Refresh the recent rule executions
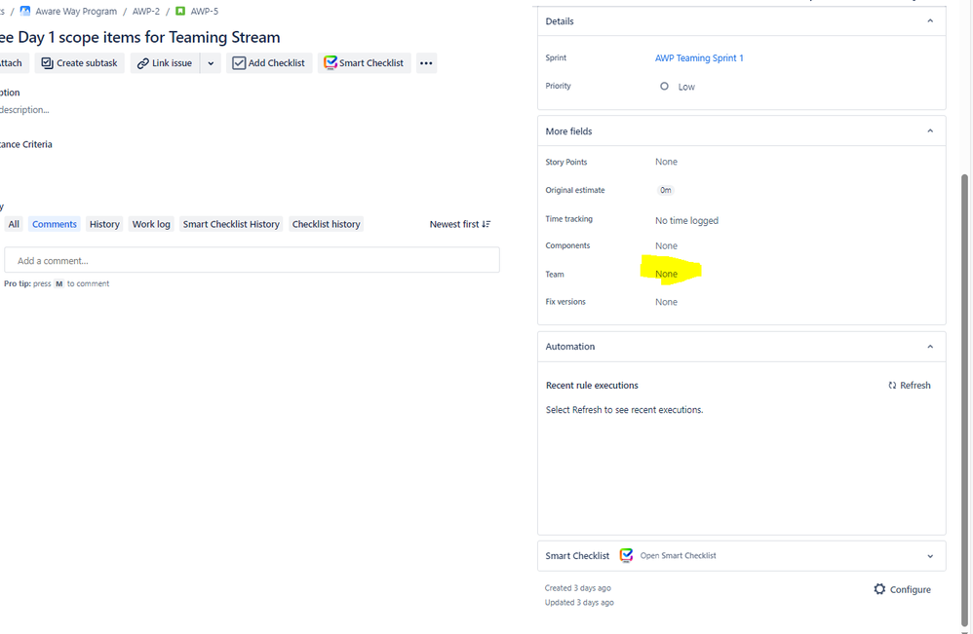Image resolution: width=973 pixels, height=634 pixels. pyautogui.click(x=909, y=386)
